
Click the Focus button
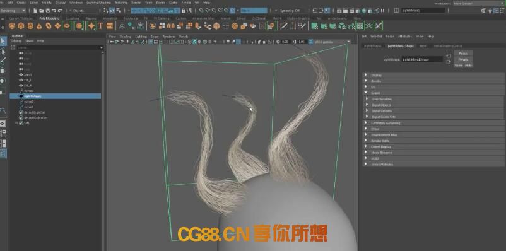463,53
